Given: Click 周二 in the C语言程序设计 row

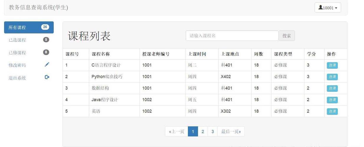Looking at the screenshot, I should [x=192, y=65].
